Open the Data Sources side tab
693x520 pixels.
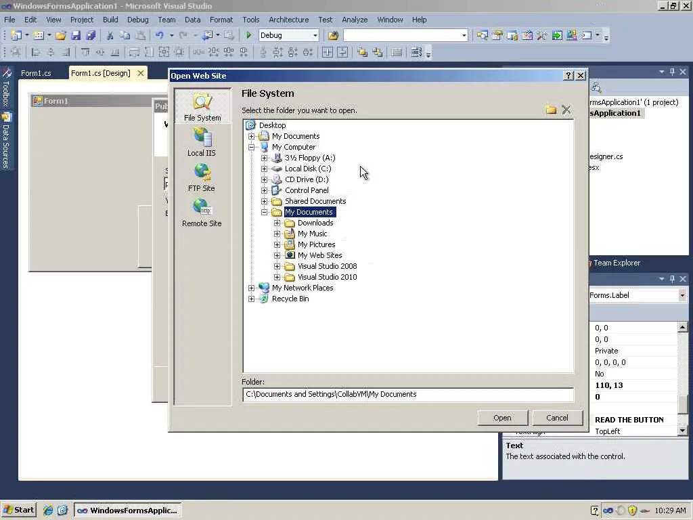point(6,141)
